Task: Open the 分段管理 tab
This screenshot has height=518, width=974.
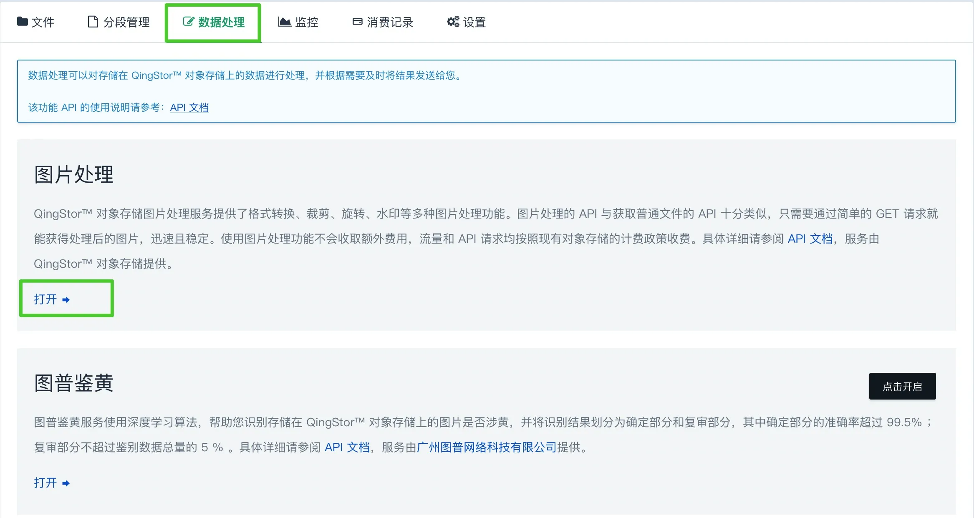Action: (126, 22)
